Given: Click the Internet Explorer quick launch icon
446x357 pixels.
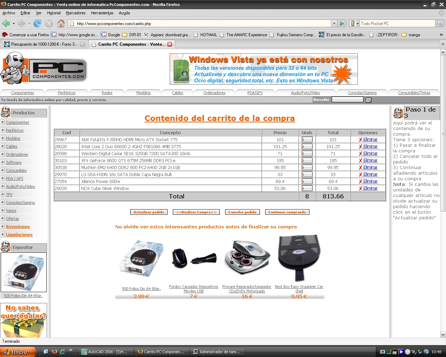Looking at the screenshot, I should point(63,351).
